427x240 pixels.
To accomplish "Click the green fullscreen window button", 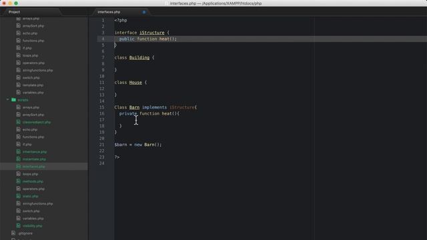I will pyautogui.click(x=16, y=3).
